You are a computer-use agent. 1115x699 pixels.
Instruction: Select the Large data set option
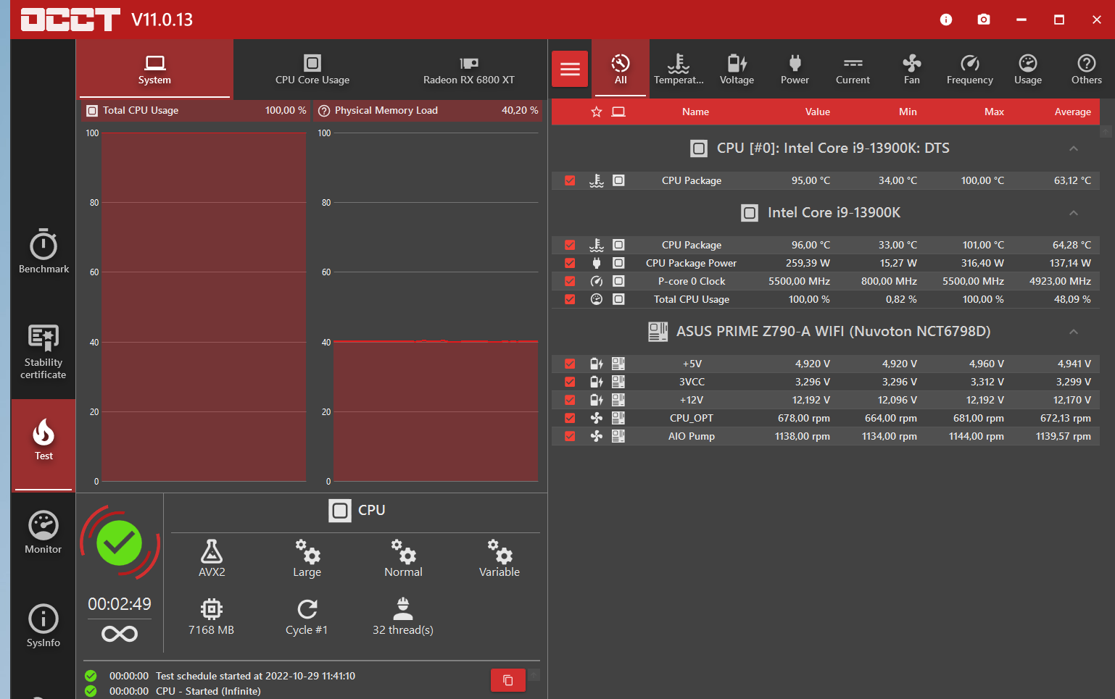[x=307, y=558]
